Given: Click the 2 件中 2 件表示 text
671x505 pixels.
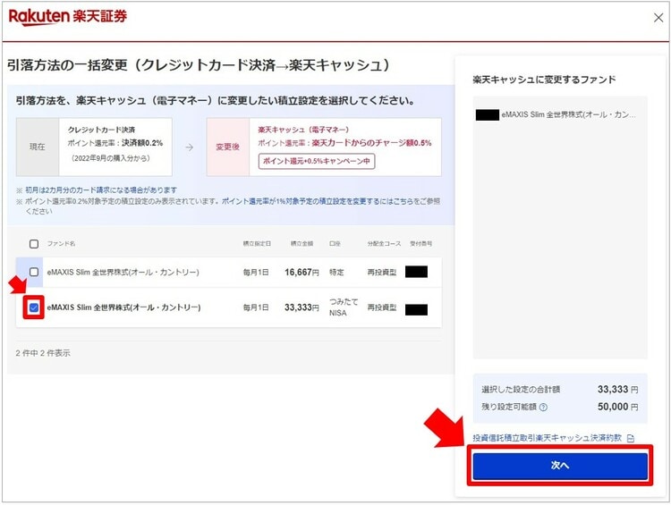Looking at the screenshot, I should [x=43, y=353].
